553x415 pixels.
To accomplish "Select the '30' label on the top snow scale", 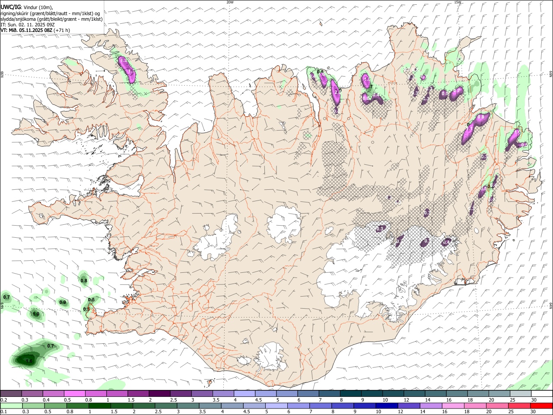I will click(x=534, y=400).
